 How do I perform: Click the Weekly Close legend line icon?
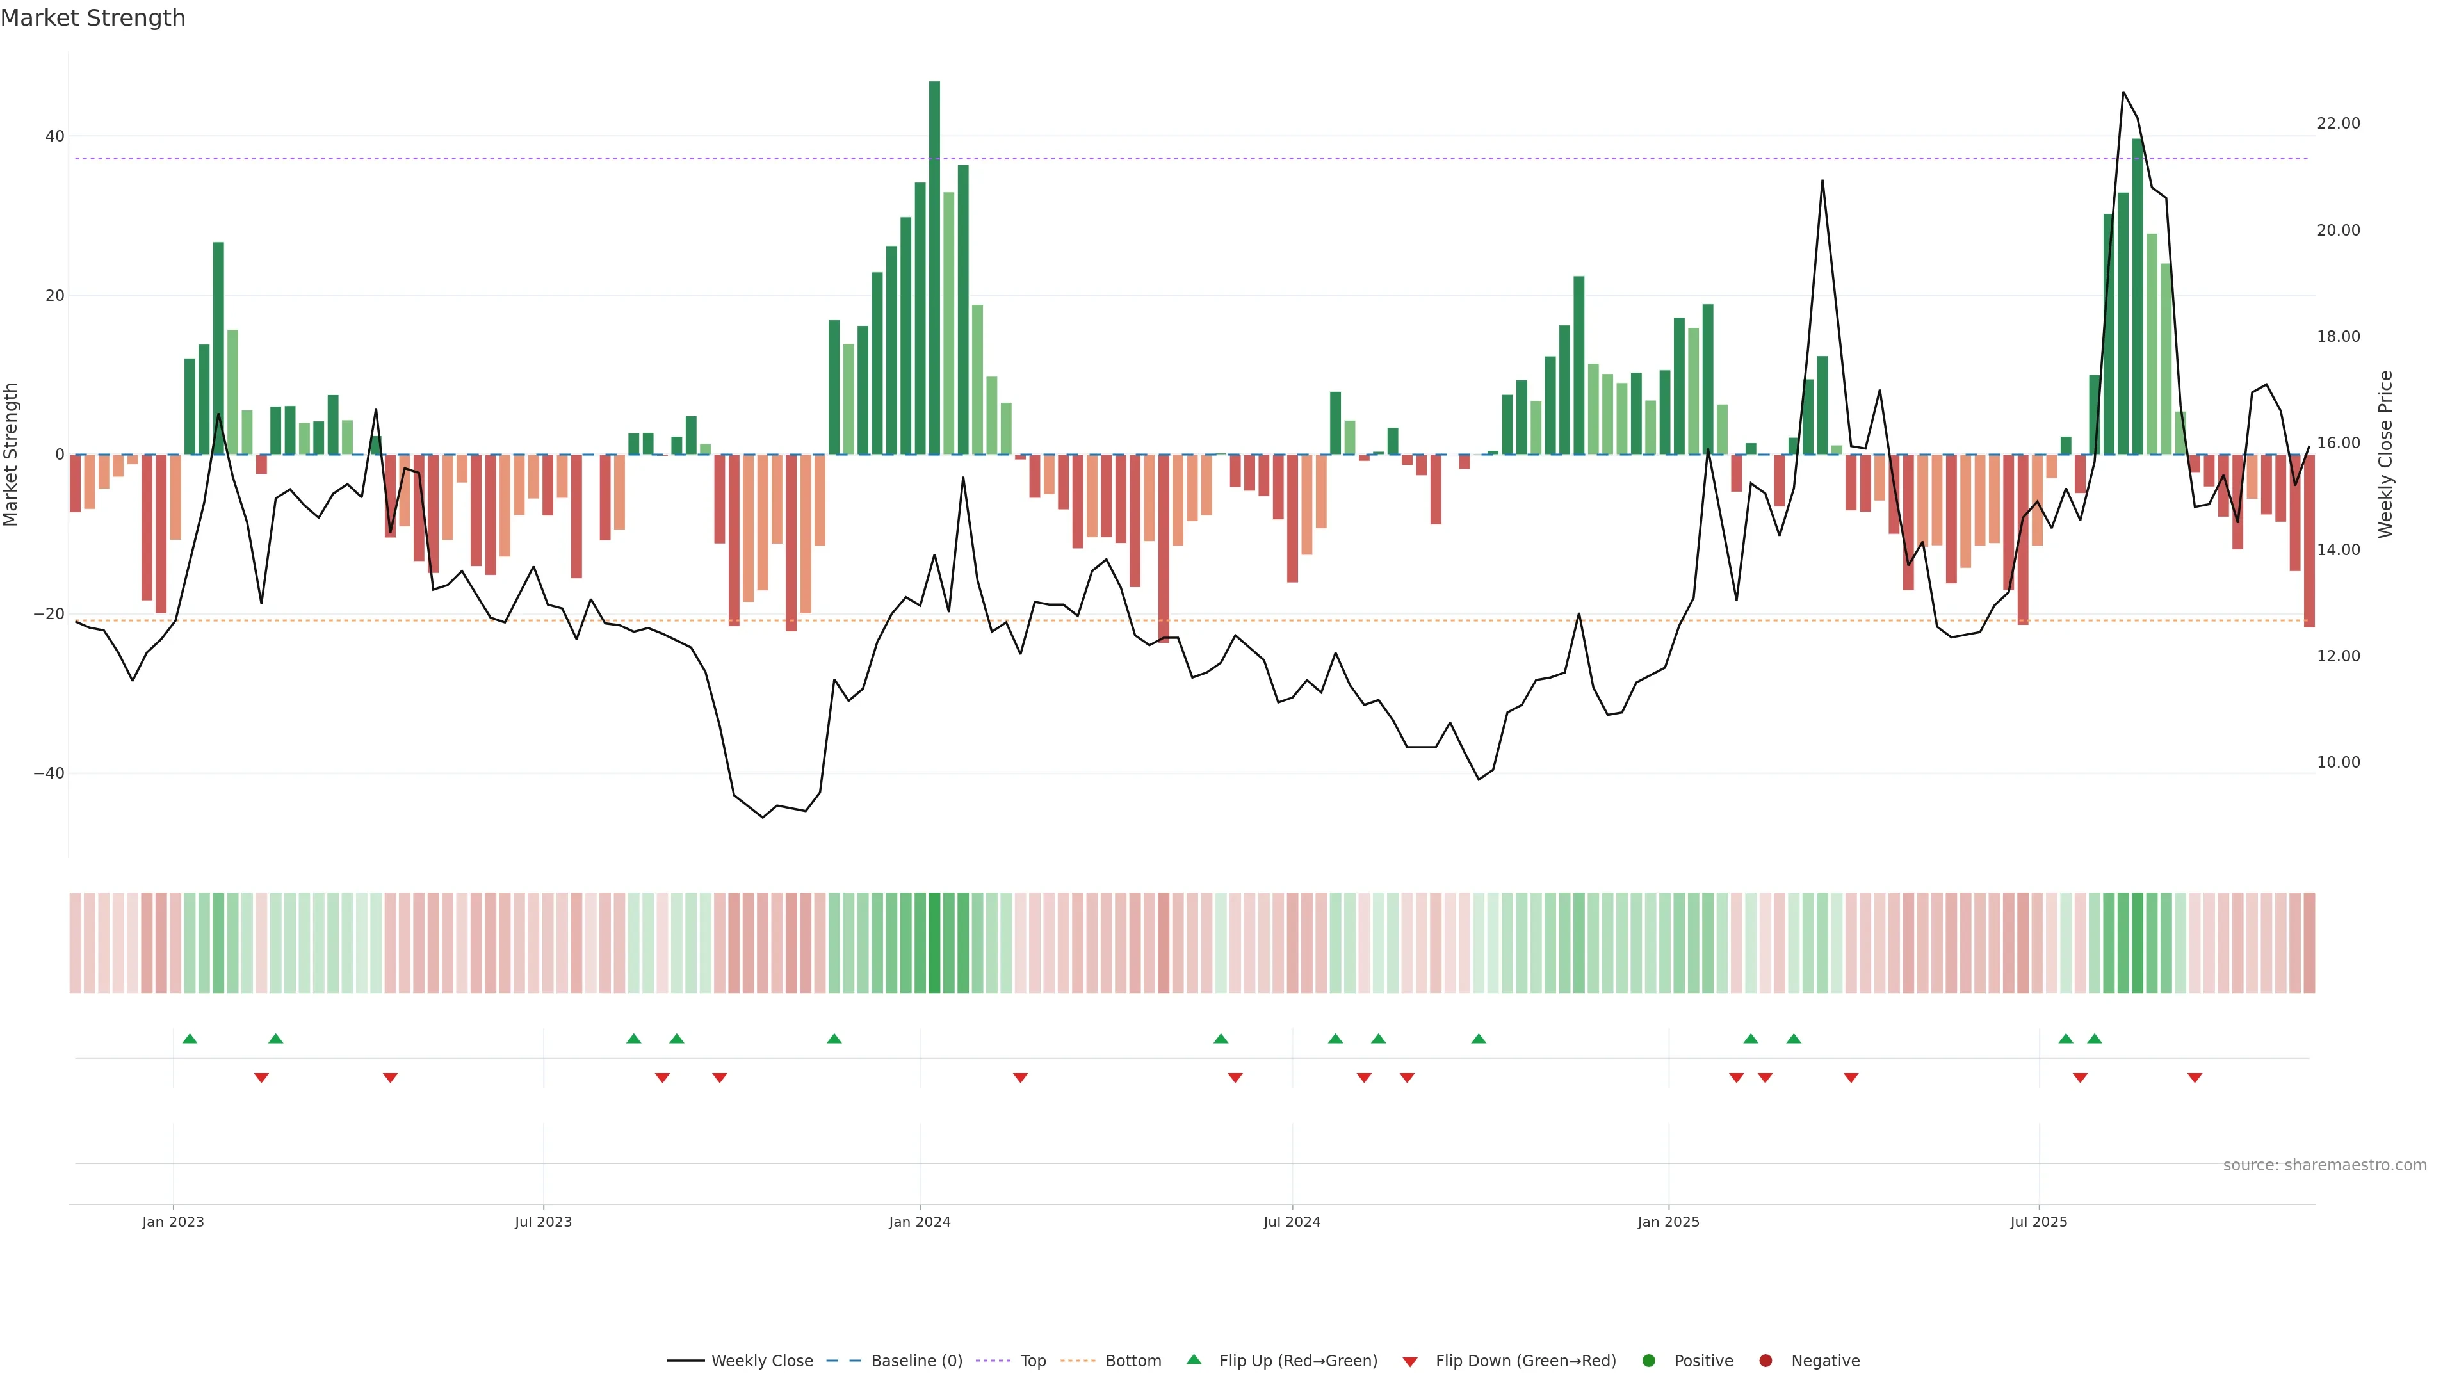tap(685, 1361)
